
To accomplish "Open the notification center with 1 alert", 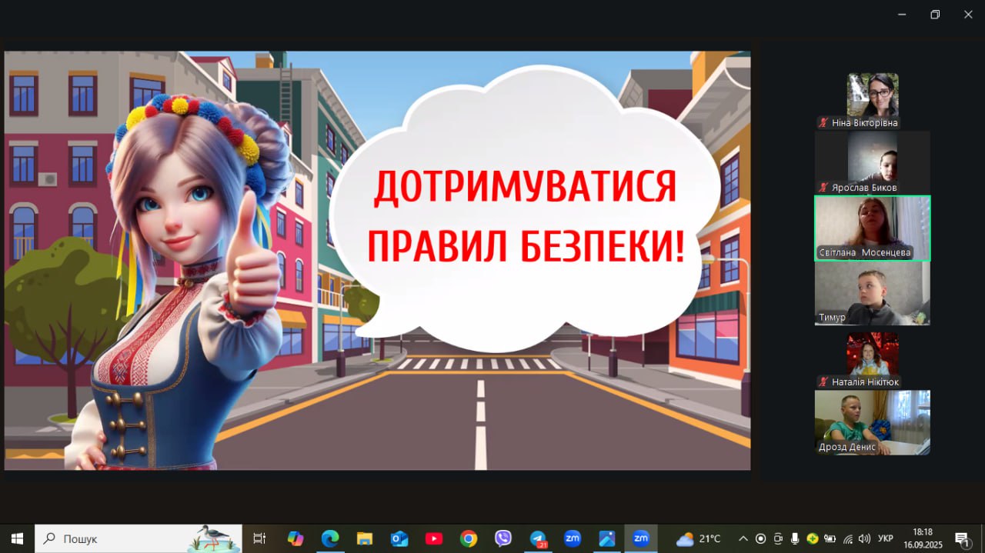I will (961, 538).
